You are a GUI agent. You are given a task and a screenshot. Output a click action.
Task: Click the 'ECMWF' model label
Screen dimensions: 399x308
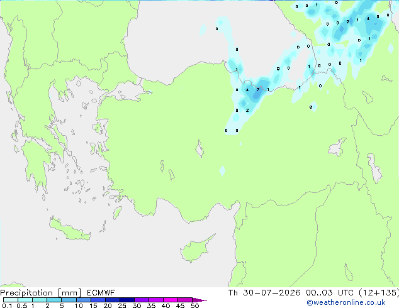101,293
